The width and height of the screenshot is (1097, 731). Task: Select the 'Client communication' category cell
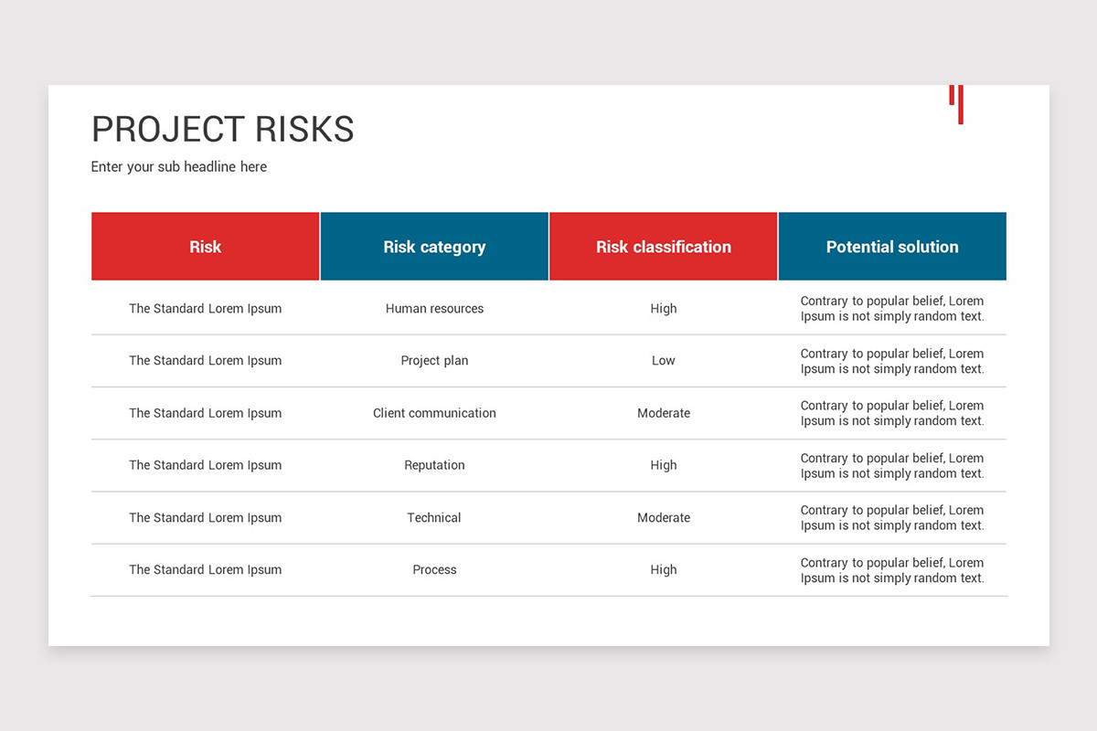[434, 413]
